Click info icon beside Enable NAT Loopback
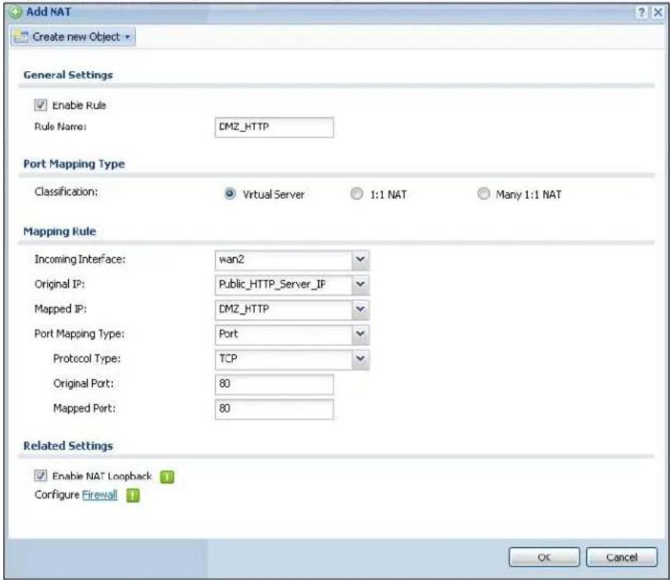 [167, 477]
